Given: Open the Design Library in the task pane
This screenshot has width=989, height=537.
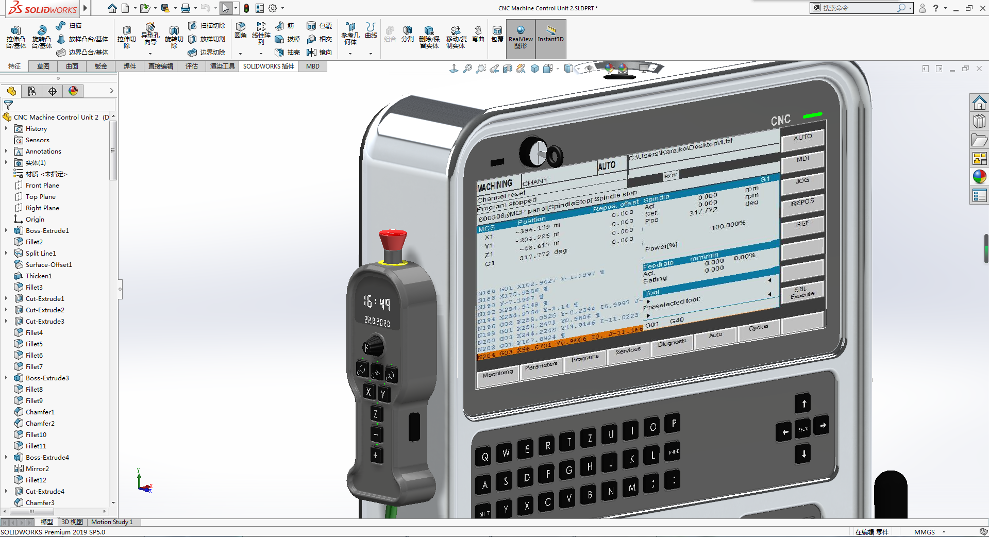Looking at the screenshot, I should [x=979, y=122].
